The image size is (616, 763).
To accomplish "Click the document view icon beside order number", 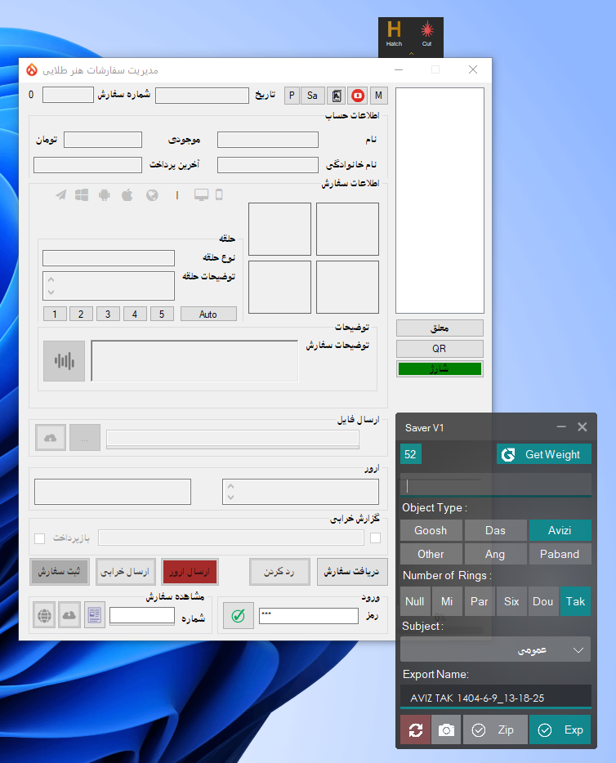I will [95, 615].
